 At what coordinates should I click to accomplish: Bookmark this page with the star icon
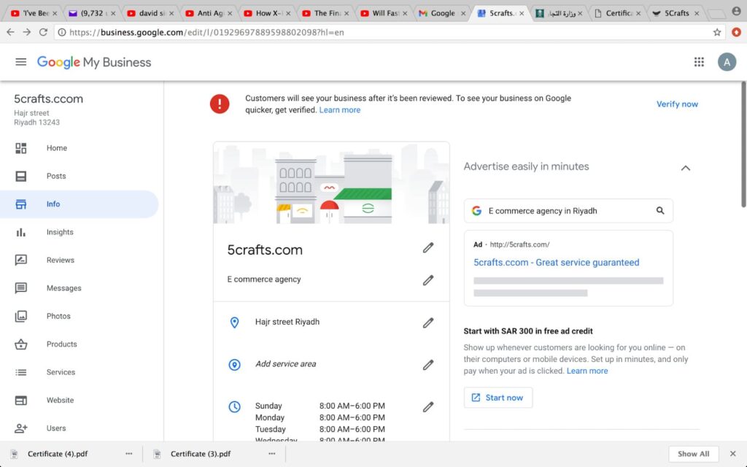tap(716, 32)
